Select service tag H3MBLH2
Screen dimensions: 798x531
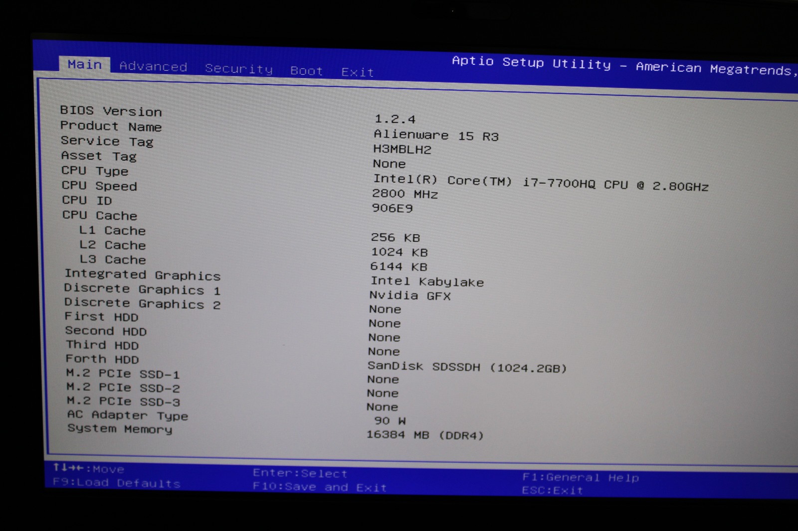tap(402, 149)
